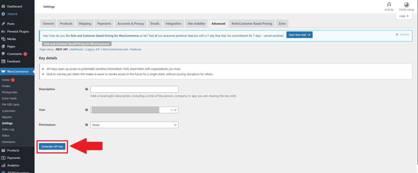Open the Finish setup progress icon
This screenshot has width=418, height=173.
[406, 5]
